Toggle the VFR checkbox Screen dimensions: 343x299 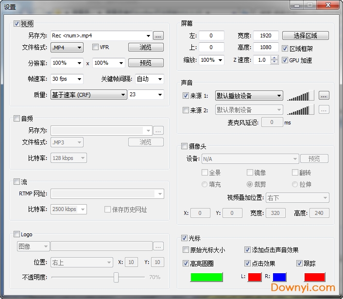[x=95, y=47]
